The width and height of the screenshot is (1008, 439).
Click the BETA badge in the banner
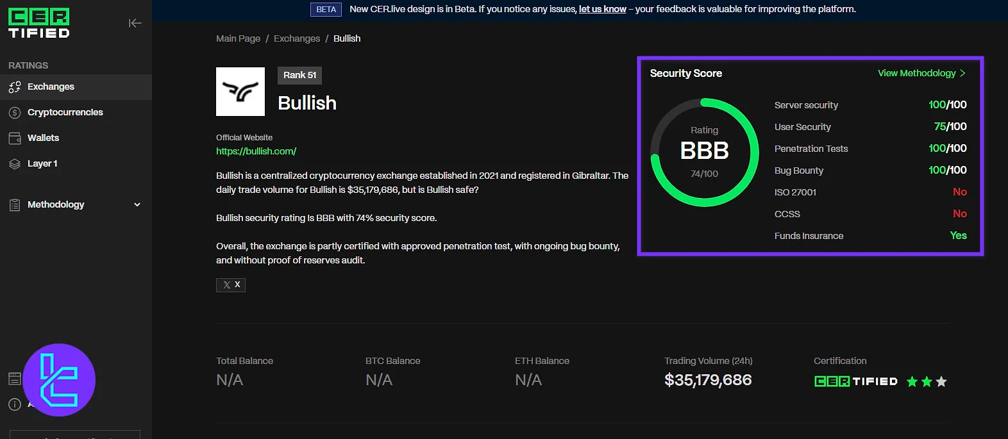pos(326,9)
